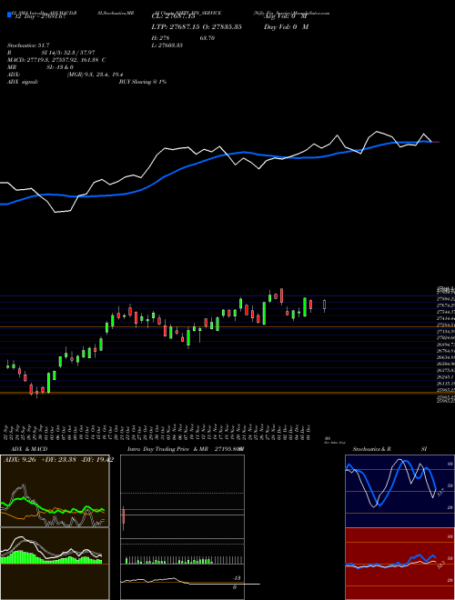Click the '+DY: 23.38' value
The width and height of the screenshot is (455, 600).
click(x=58, y=460)
